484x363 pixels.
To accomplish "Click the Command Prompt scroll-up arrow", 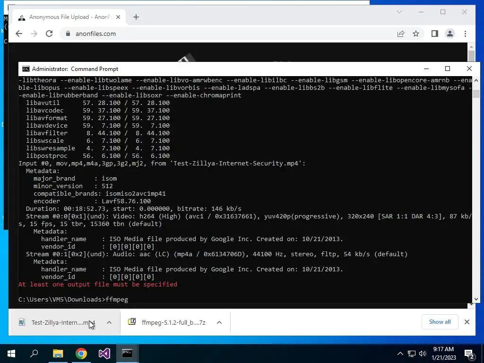I will (x=476, y=80).
